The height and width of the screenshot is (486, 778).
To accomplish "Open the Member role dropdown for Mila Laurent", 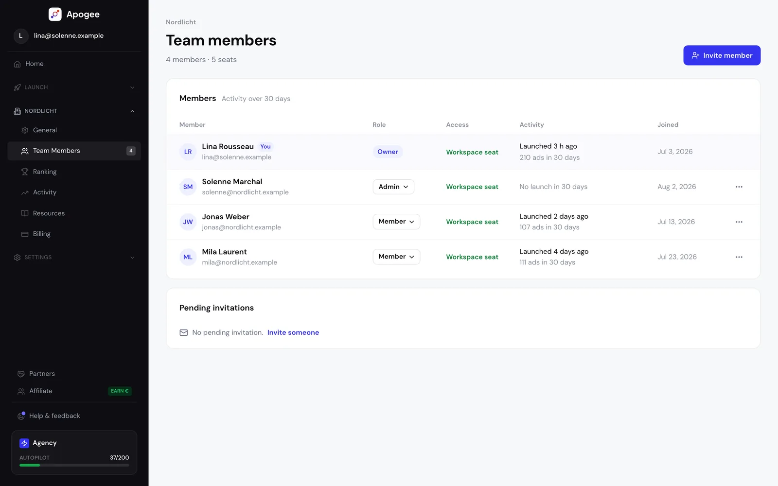I will pos(396,257).
